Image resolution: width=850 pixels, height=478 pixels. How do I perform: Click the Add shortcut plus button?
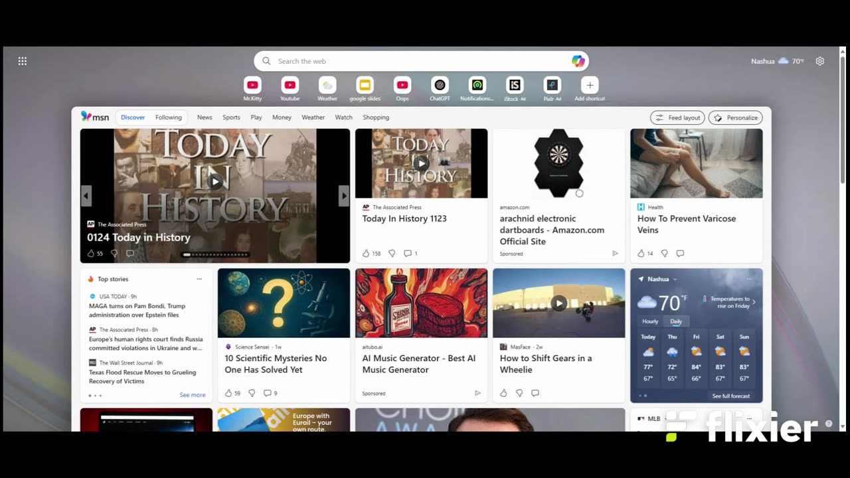point(590,85)
